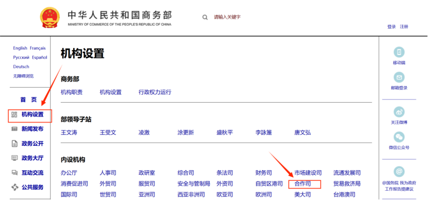The image size is (428, 200).
Task: Open 王文涛 leader subsite
Action: click(x=69, y=132)
